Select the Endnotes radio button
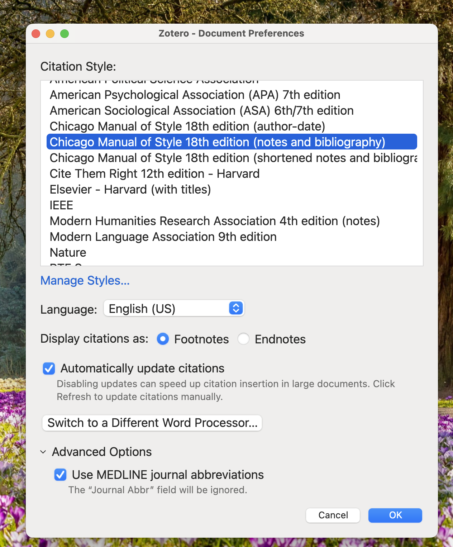 (243, 339)
